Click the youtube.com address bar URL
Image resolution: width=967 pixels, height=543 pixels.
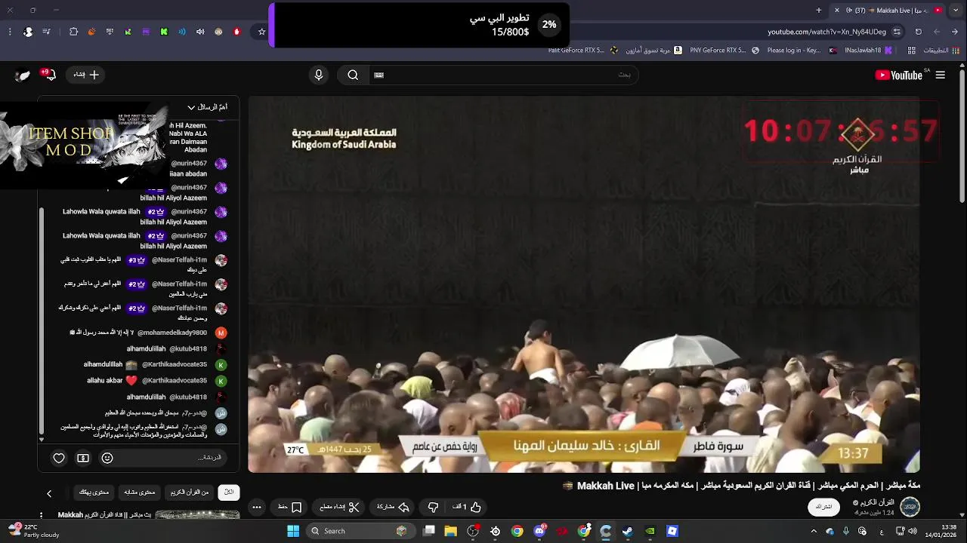point(826,32)
